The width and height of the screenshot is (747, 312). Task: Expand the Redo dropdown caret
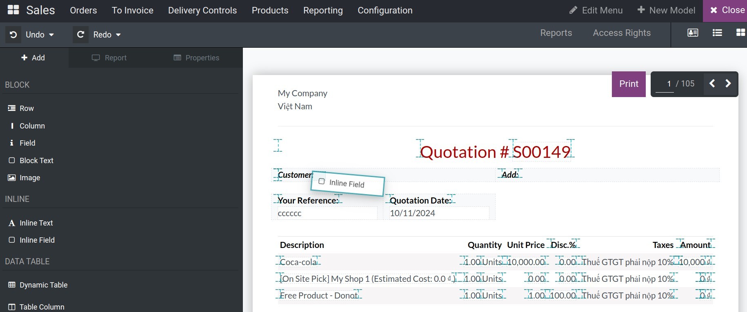[x=118, y=35]
